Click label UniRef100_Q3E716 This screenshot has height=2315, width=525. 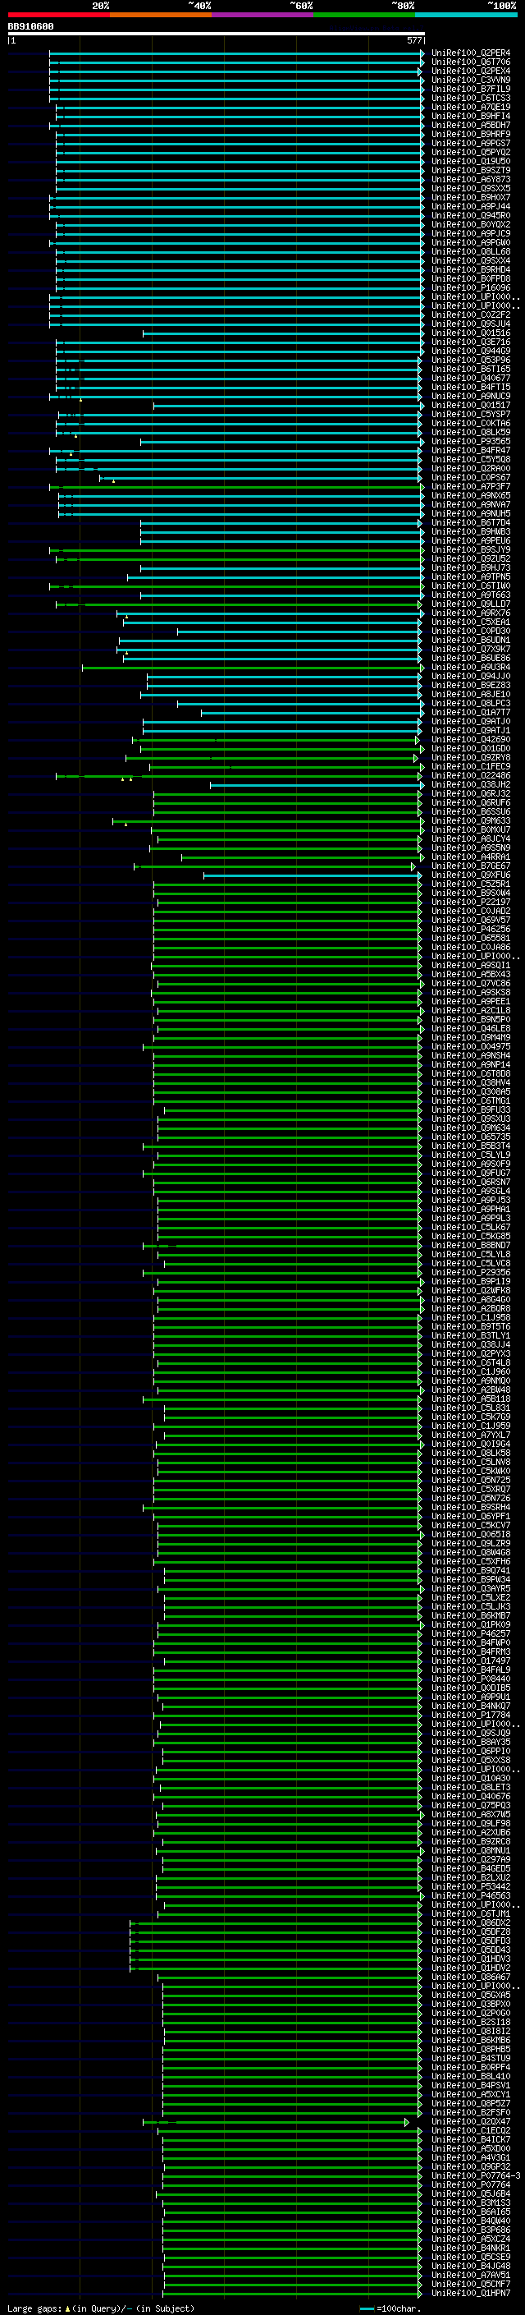[x=470, y=342]
